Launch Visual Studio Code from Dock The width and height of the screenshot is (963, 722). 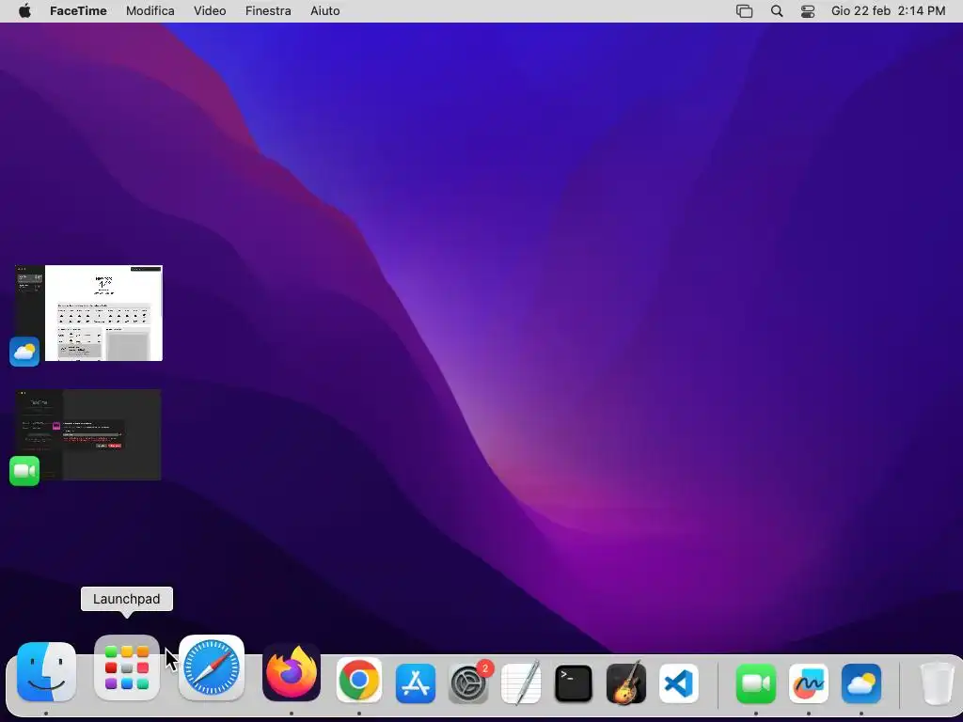679,683
